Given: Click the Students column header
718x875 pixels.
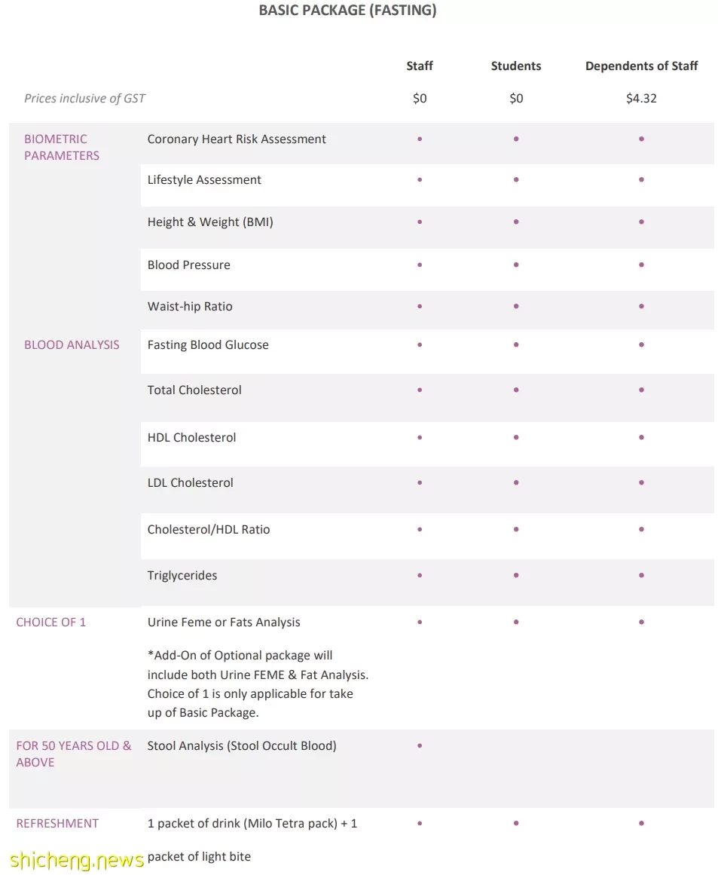Looking at the screenshot, I should (x=516, y=66).
